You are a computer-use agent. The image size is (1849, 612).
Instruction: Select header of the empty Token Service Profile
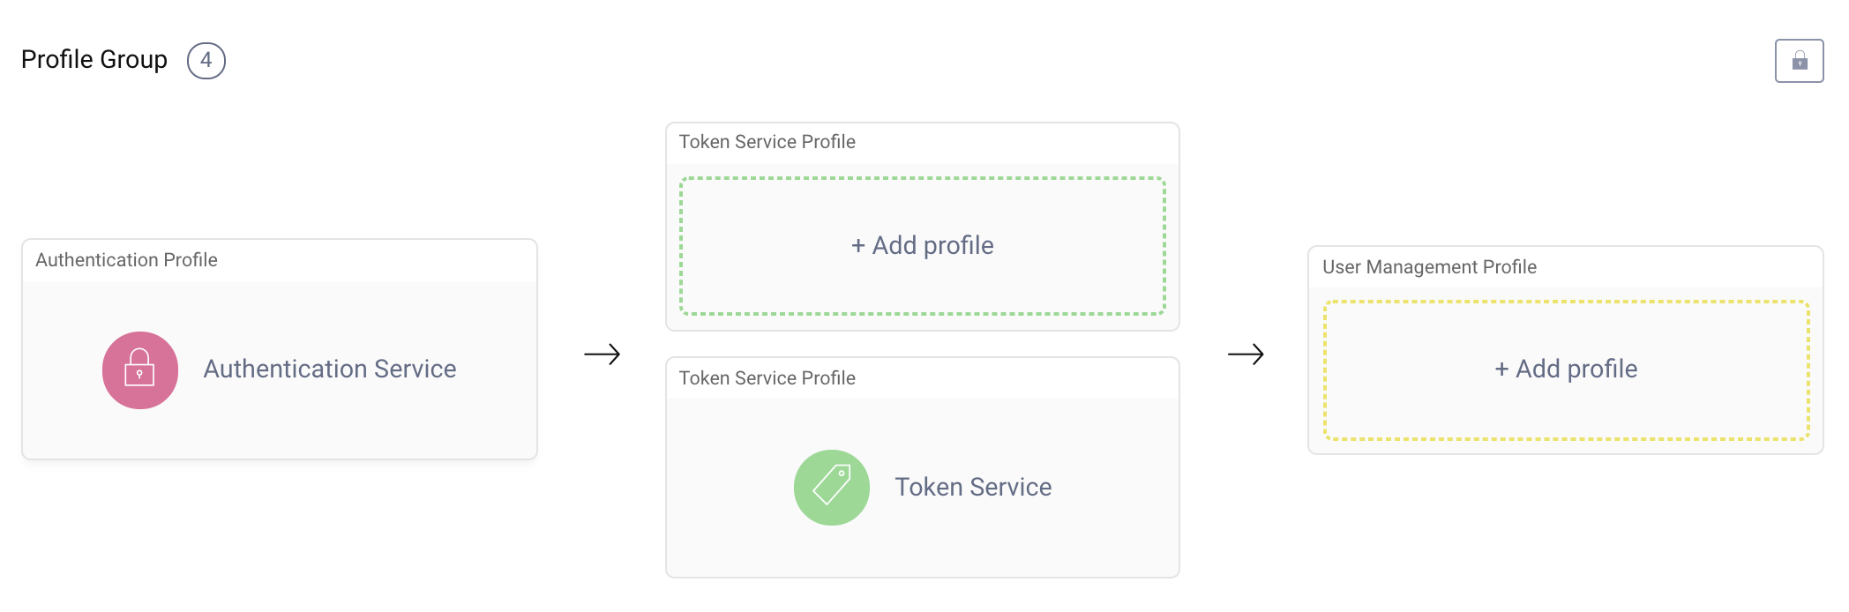pos(767,142)
